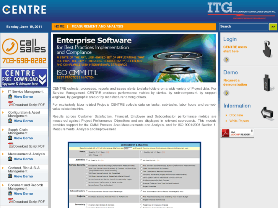Click the Demo heading link
The image size is (278, 208).
tap(231, 73)
